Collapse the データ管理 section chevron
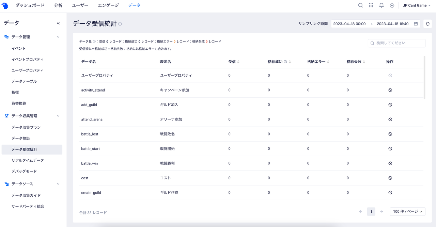 click(58, 37)
